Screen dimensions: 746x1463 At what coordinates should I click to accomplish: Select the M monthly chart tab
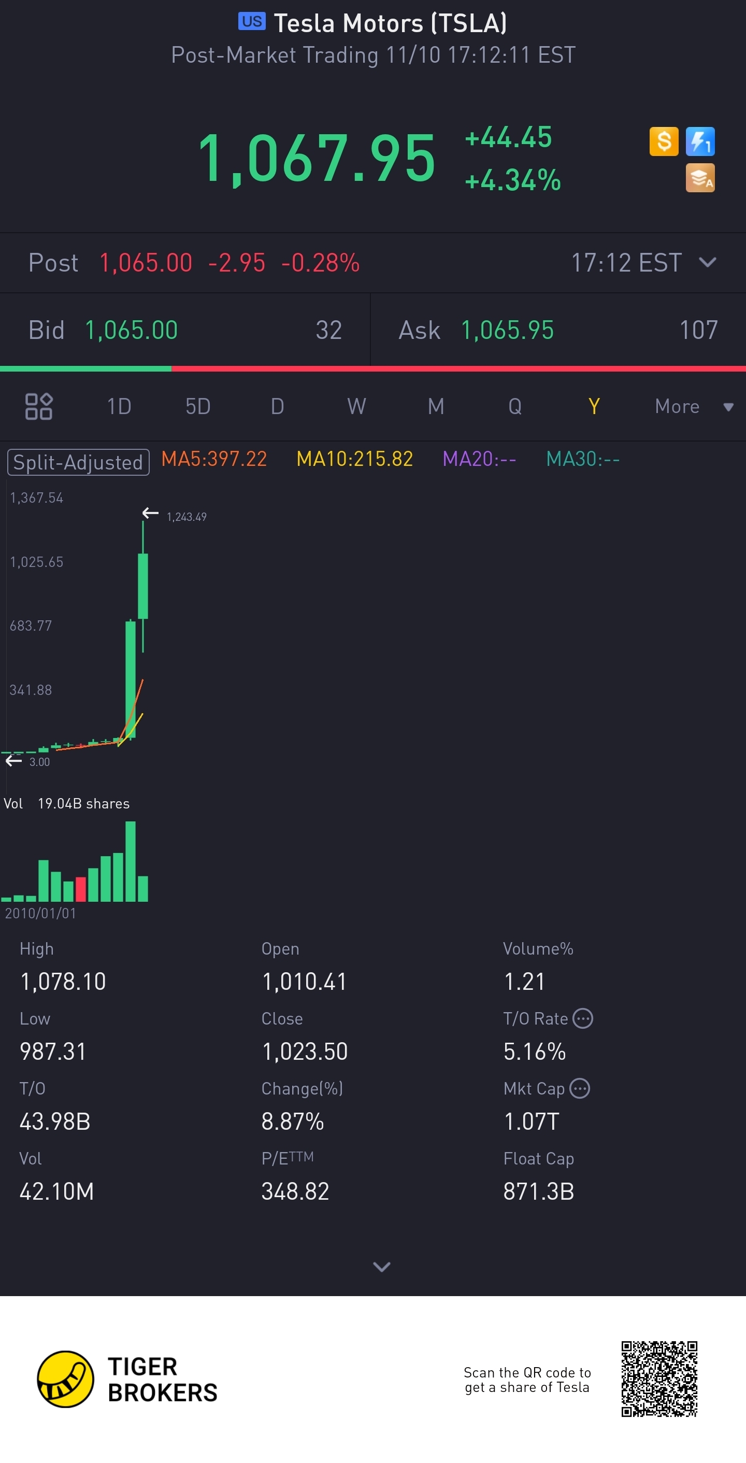tap(436, 407)
